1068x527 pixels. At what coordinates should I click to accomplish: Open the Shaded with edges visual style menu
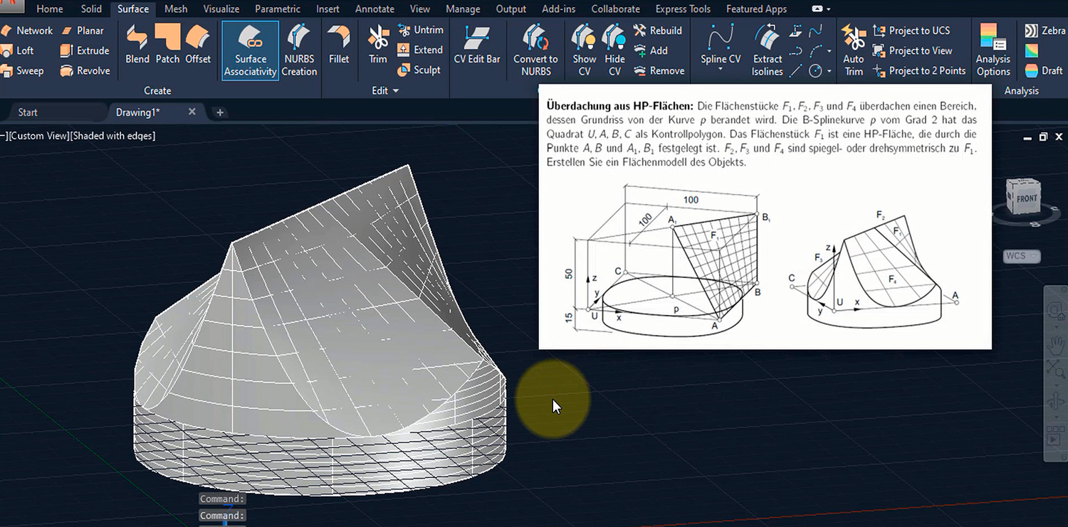pyautogui.click(x=112, y=136)
